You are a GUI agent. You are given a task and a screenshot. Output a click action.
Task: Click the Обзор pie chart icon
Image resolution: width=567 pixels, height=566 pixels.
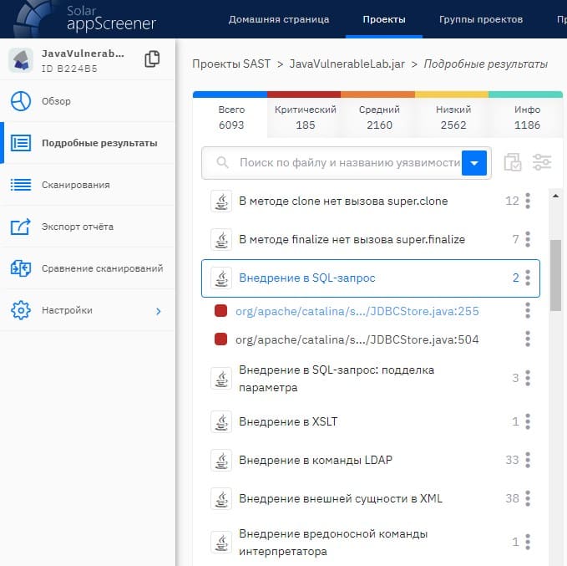pos(21,101)
